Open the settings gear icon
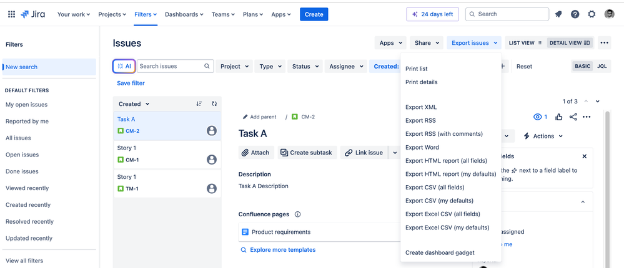 tap(592, 14)
